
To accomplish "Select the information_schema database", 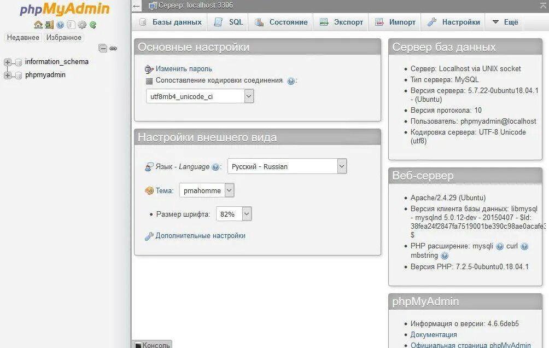I will 57,62.
